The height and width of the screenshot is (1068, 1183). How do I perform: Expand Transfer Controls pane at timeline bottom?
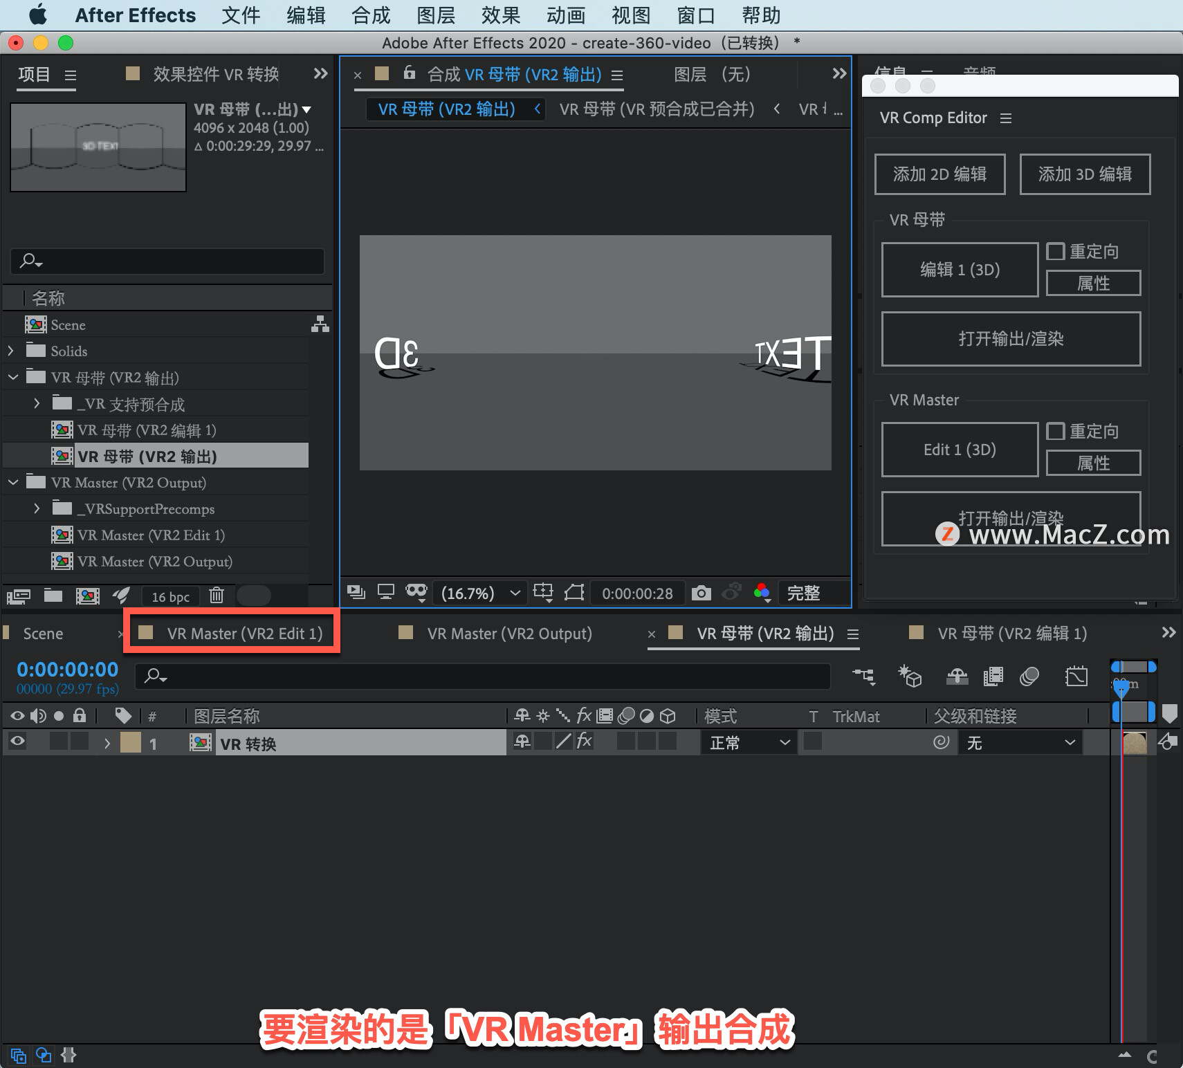point(44,1055)
